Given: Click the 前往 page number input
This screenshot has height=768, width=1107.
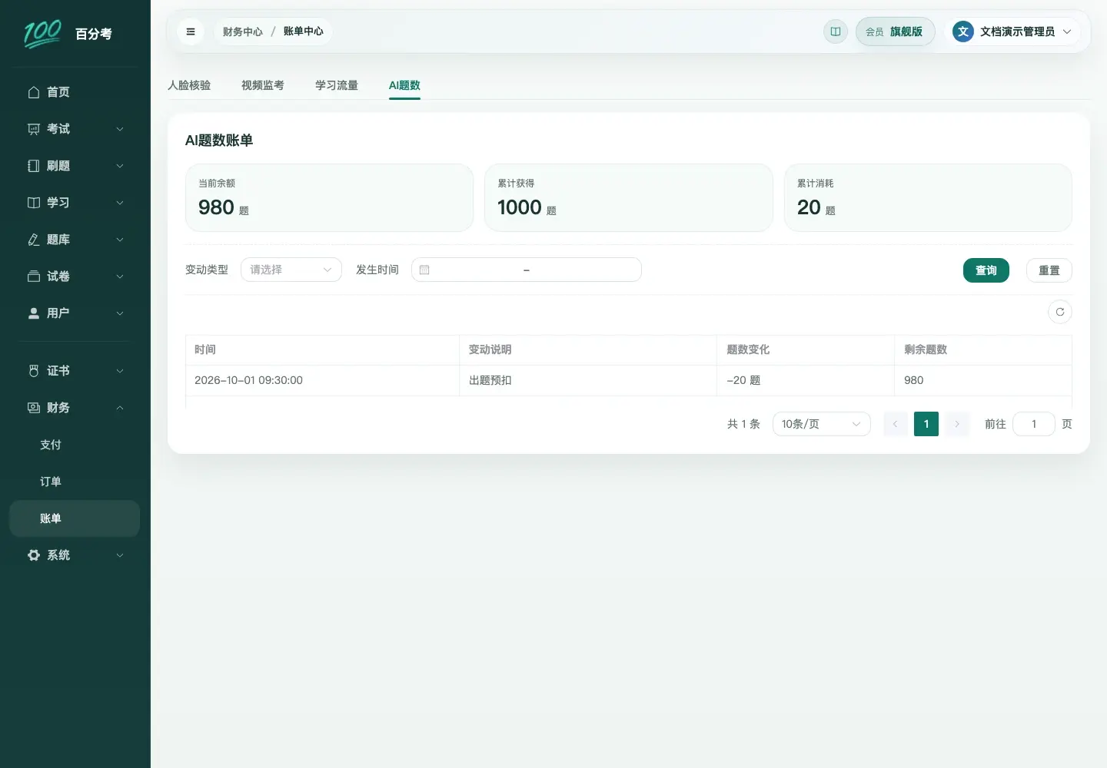Looking at the screenshot, I should (1034, 424).
